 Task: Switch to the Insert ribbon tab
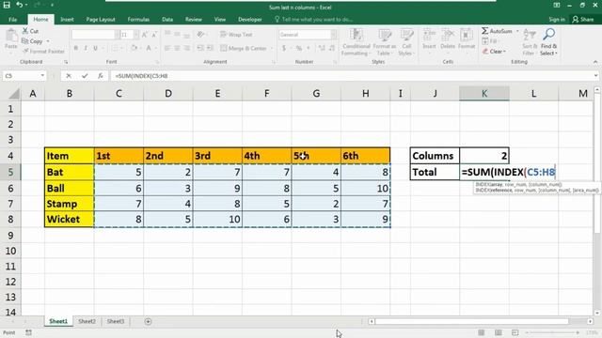coord(67,19)
